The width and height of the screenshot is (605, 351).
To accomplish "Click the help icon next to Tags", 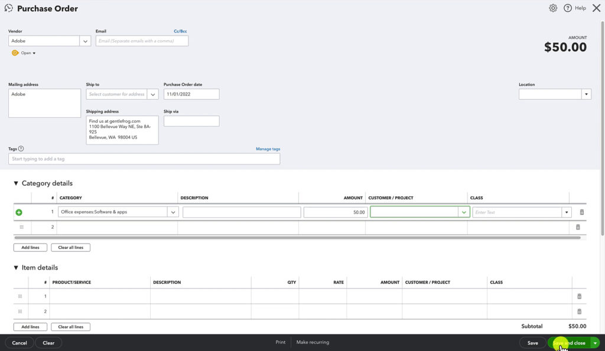I will 21,149.
